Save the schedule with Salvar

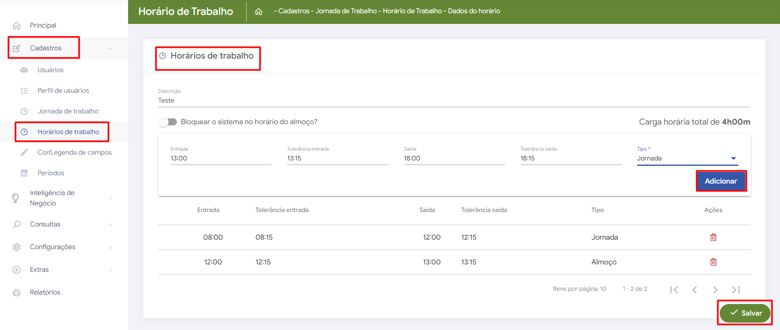[745, 313]
